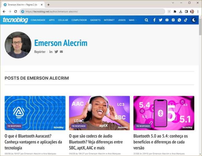Click scrollbar down arrow
The height and width of the screenshot is (156, 202).
tap(200, 154)
